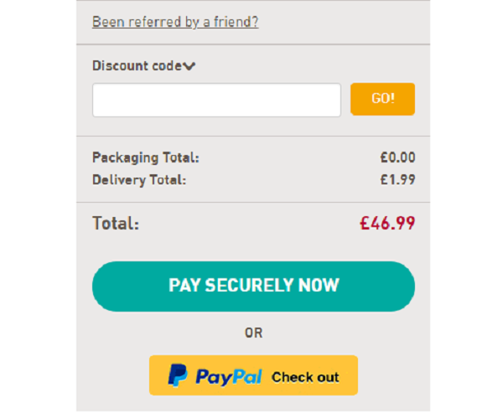Open the 'Been referred by a friend?' link
503x413 pixels.
(175, 22)
